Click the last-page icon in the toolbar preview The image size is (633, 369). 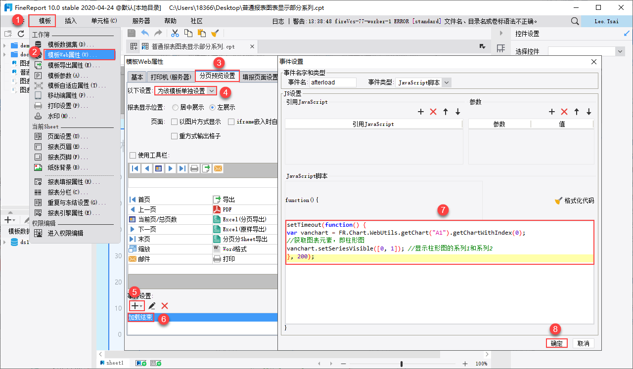coord(182,168)
